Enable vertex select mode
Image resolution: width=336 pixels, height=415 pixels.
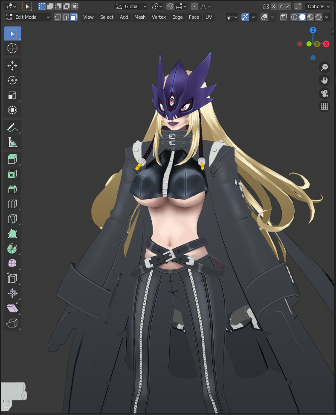(58, 17)
